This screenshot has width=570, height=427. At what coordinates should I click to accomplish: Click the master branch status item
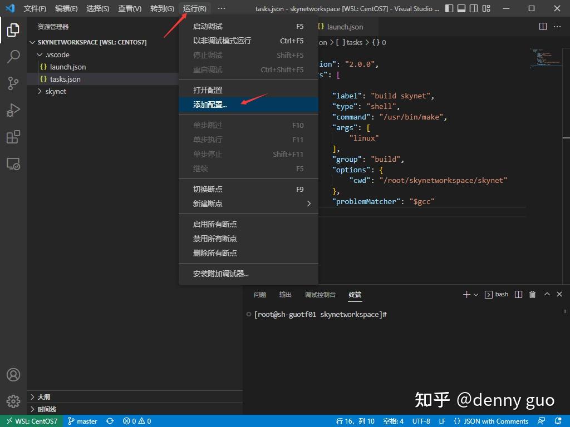coord(82,421)
